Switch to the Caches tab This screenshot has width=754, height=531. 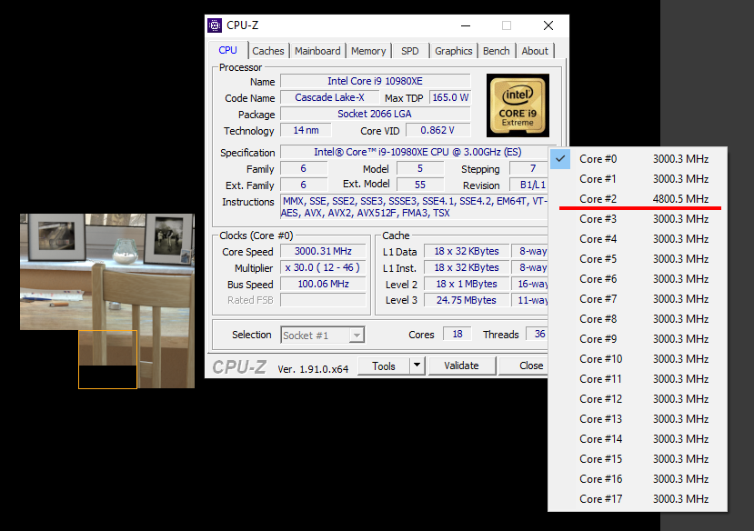(x=267, y=51)
